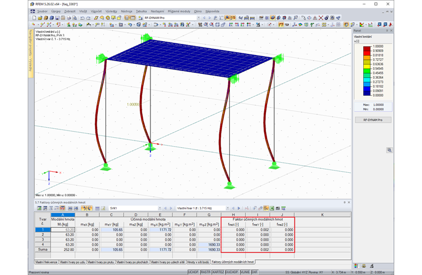This screenshot has height=275, width=422.
Task: Toggle VLINIE guidelines in status bar
Action: (245, 272)
